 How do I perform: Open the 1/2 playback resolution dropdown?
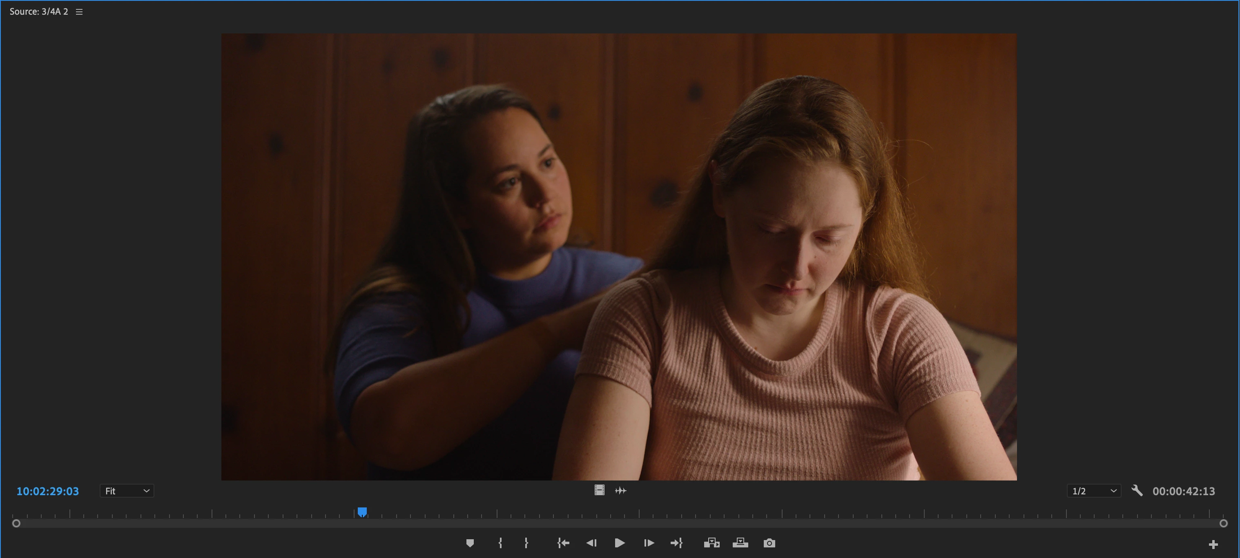point(1094,491)
